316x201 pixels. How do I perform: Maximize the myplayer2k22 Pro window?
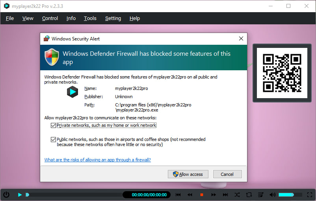pyautogui.click(x=288, y=6)
